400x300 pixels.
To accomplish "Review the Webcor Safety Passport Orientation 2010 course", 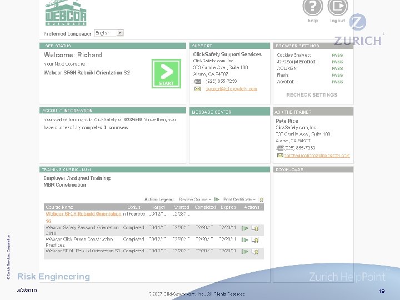I will point(244,228).
